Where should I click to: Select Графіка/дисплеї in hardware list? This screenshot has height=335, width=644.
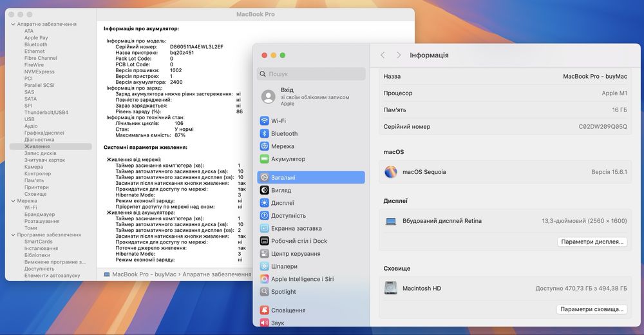(x=44, y=133)
